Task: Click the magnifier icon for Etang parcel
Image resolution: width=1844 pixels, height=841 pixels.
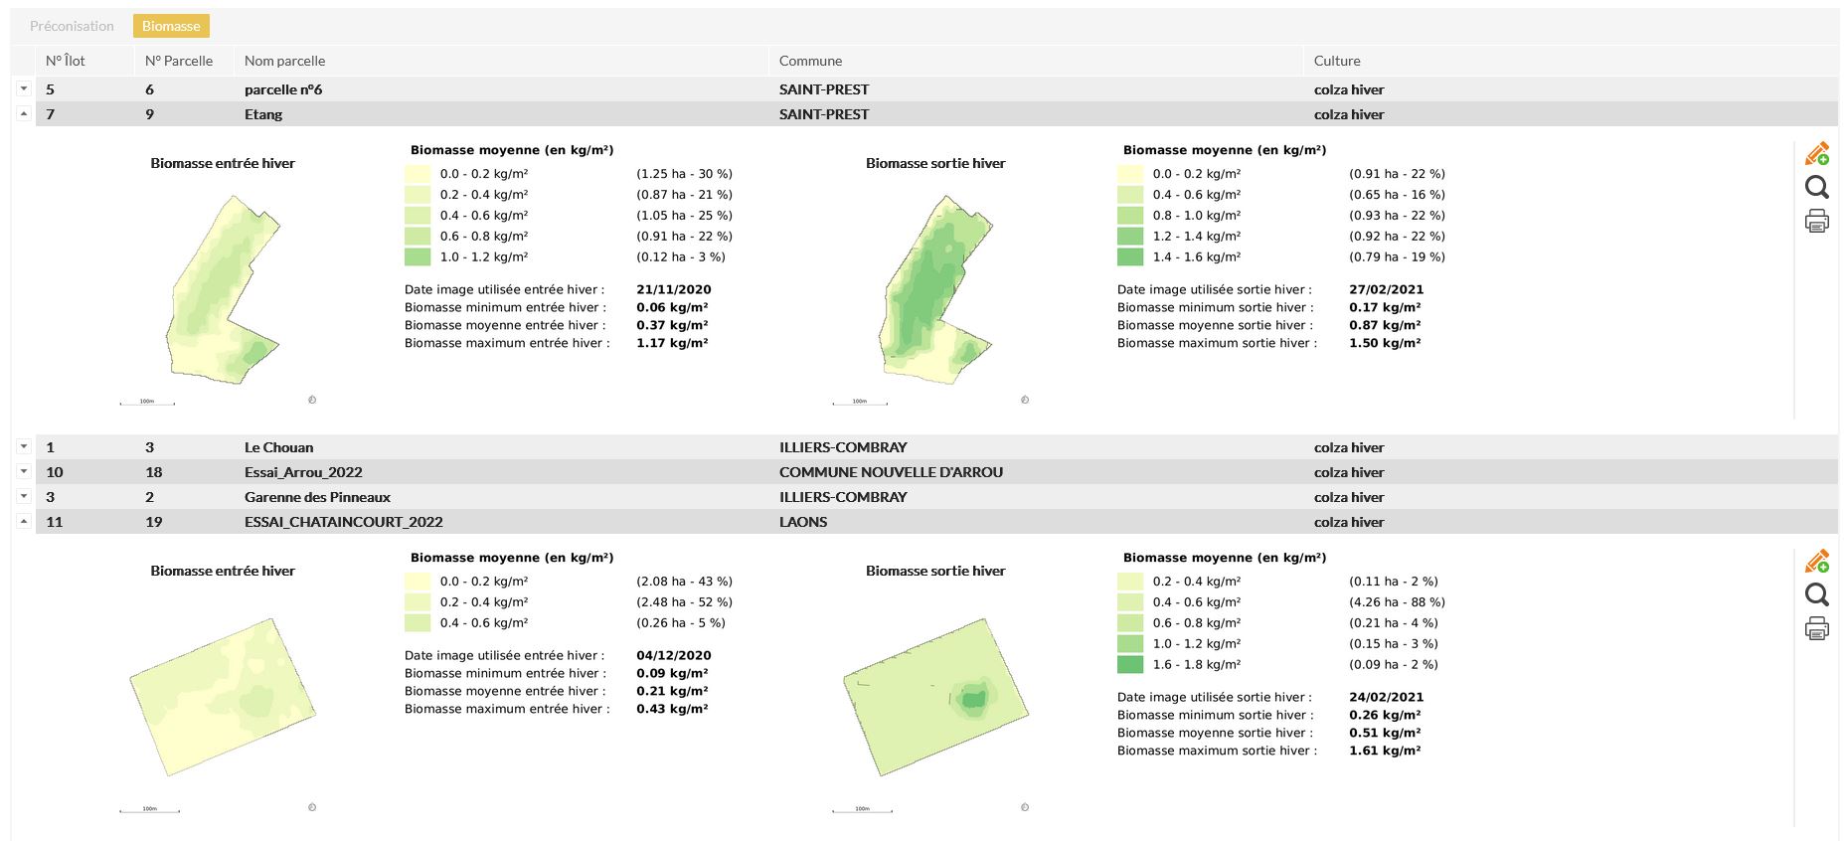Action: pos(1816,187)
